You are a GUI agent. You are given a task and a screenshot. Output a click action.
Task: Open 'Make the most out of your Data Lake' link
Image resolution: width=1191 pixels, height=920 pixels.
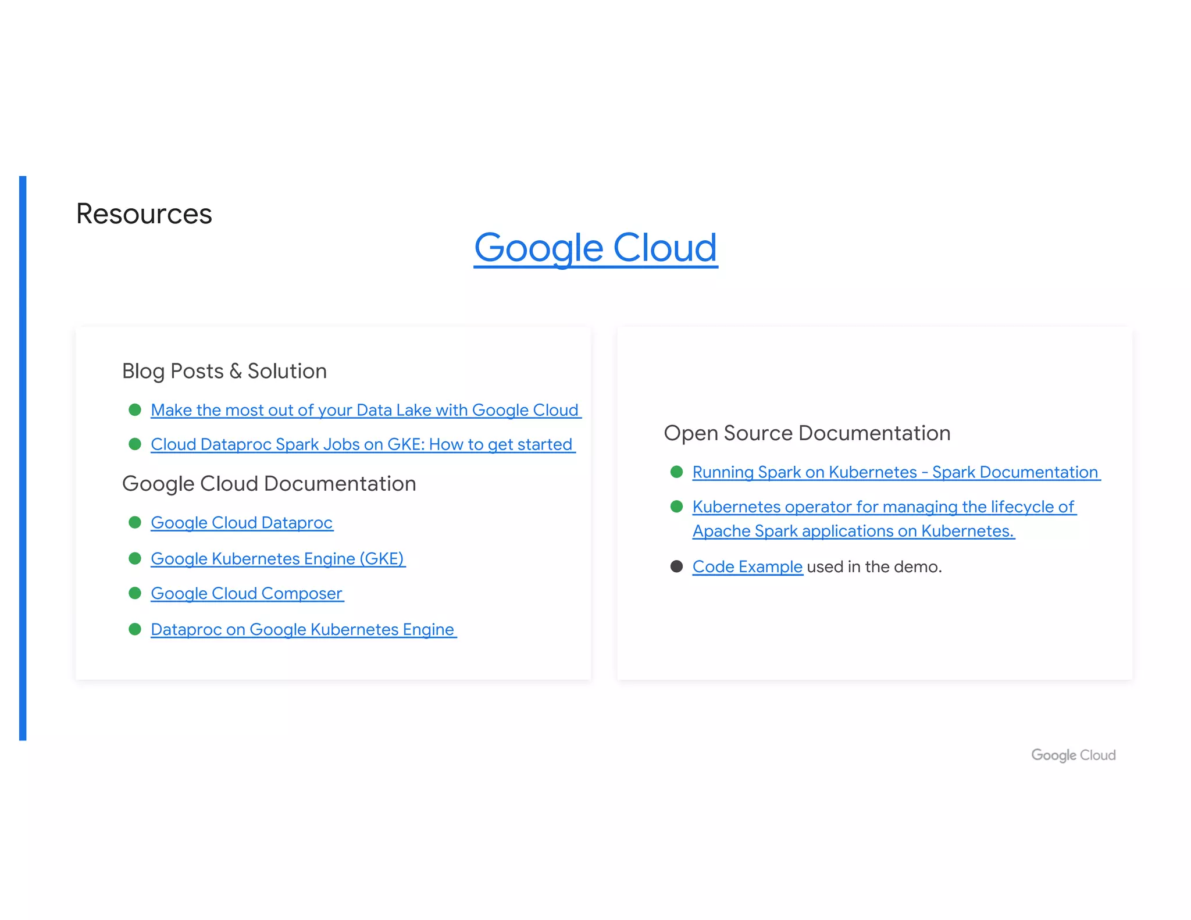365,410
